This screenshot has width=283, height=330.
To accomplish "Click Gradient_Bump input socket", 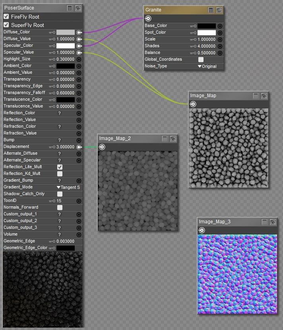I will pyautogui.click(x=79, y=180).
